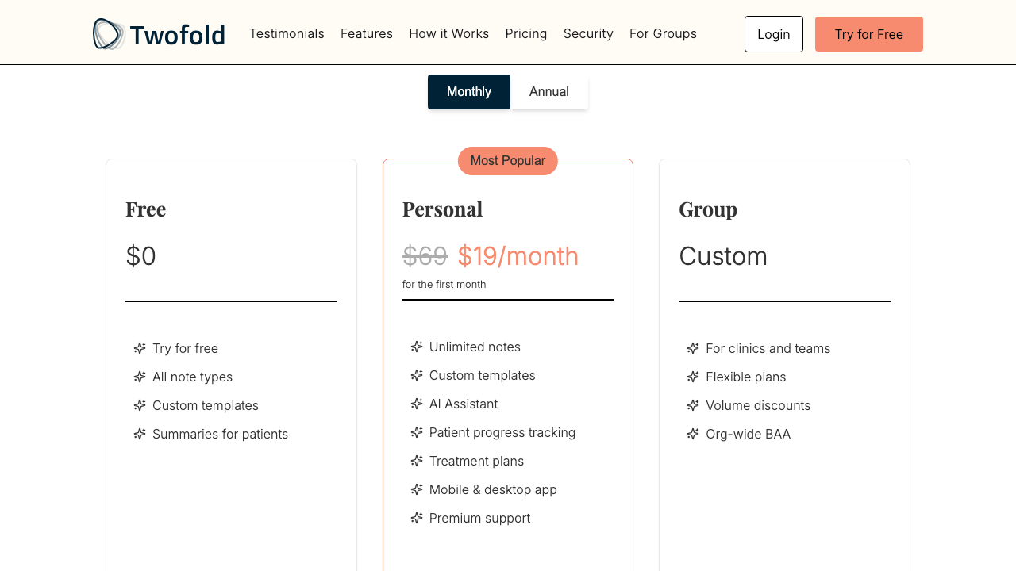Image resolution: width=1016 pixels, height=571 pixels.
Task: Click the $19/month price on Personal plan
Action: click(518, 256)
